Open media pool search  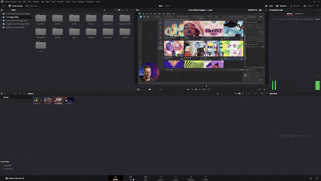point(254,94)
